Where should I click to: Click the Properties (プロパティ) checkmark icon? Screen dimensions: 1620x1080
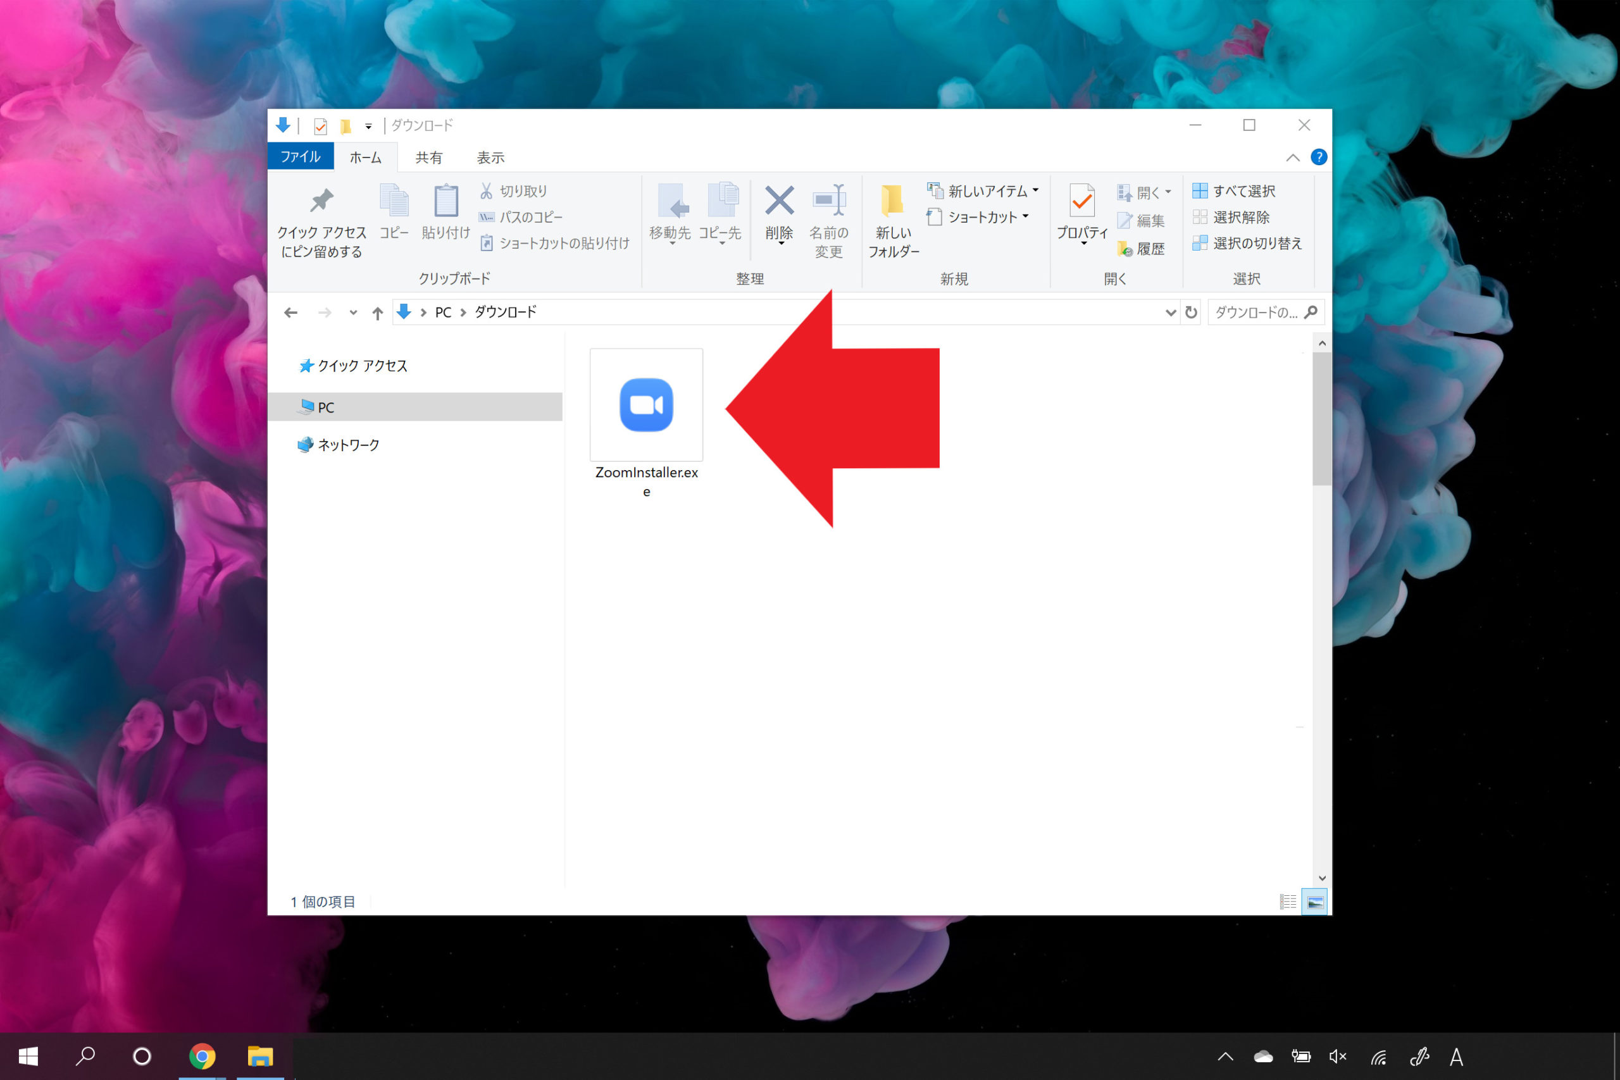(x=1082, y=201)
